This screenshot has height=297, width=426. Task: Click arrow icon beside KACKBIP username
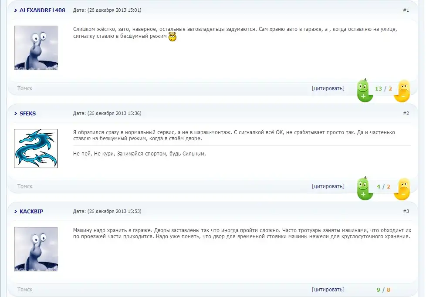click(16, 211)
